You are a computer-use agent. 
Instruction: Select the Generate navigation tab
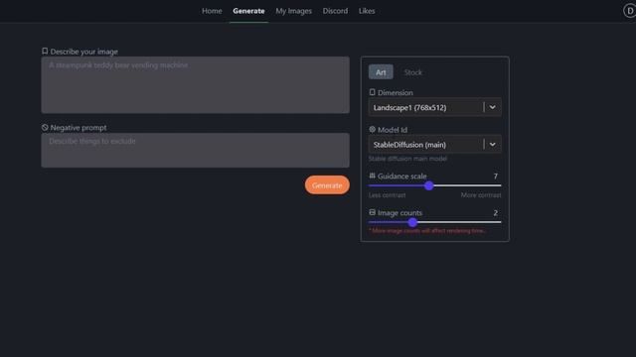[248, 11]
